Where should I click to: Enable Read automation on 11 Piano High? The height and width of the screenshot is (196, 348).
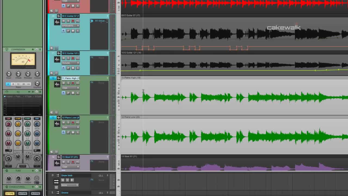tap(63, 93)
